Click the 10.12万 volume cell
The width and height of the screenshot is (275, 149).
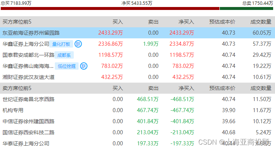pyautogui.click(x=262, y=121)
